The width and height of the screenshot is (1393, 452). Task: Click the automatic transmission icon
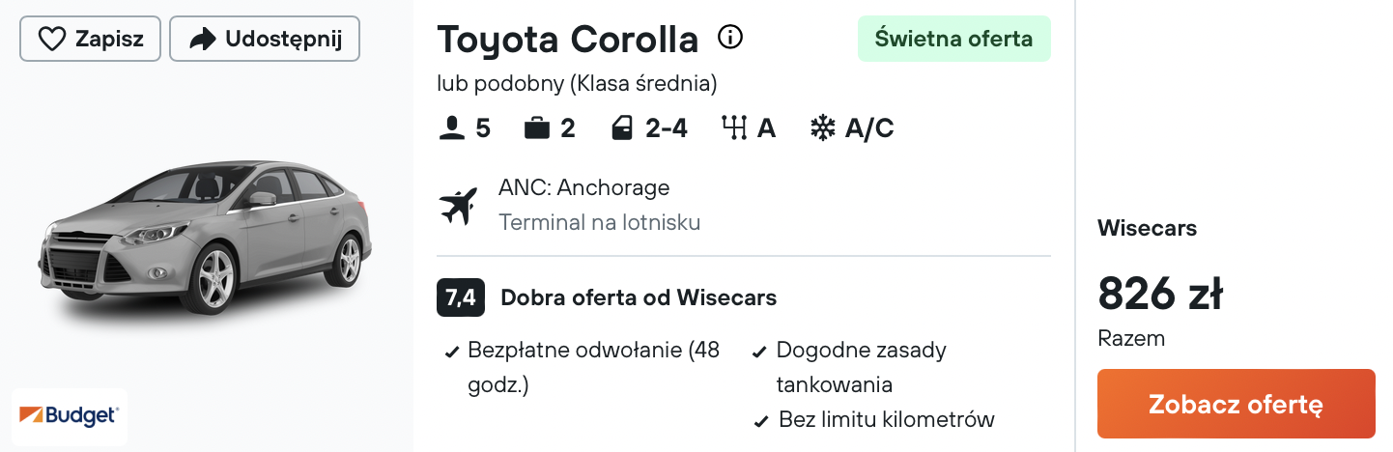[735, 128]
